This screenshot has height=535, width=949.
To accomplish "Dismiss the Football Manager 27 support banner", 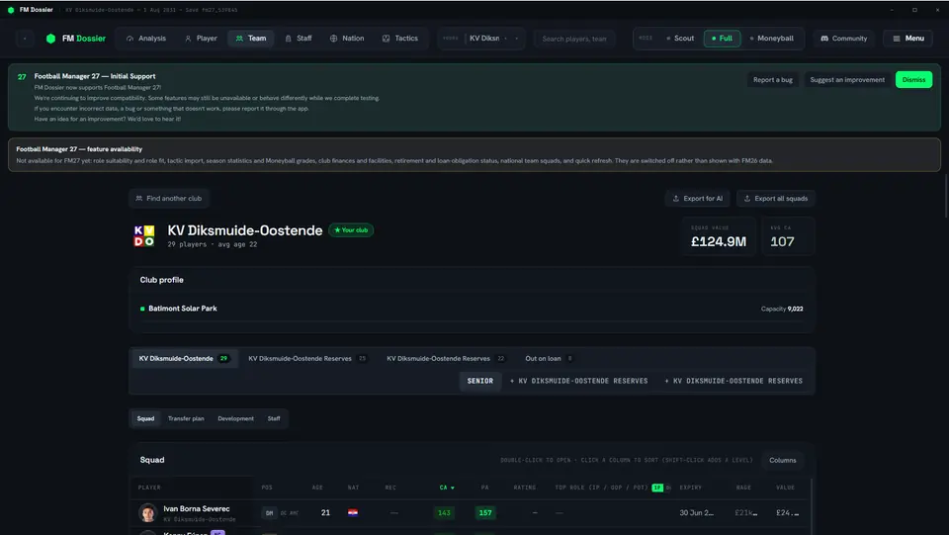I will [913, 80].
